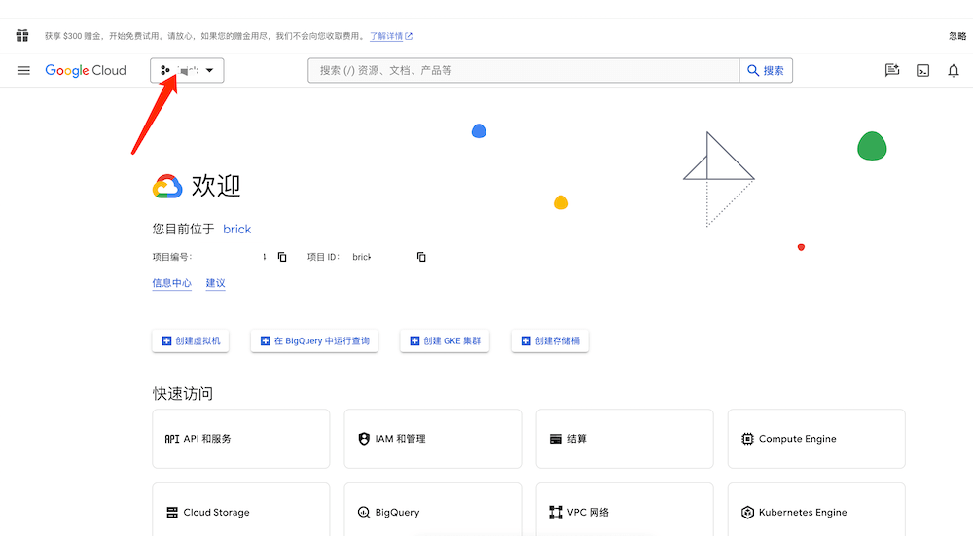
Task: Click the brick project name link
Action: click(236, 230)
